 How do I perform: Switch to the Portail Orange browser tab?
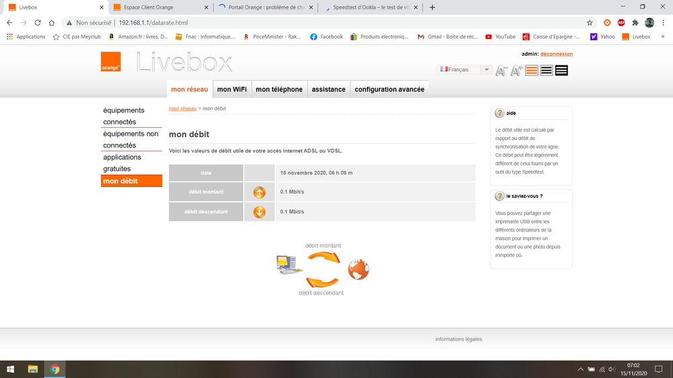(266, 7)
